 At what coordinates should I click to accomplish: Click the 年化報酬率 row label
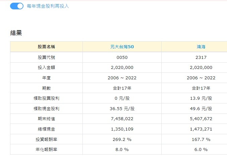pyautogui.click(x=46, y=150)
